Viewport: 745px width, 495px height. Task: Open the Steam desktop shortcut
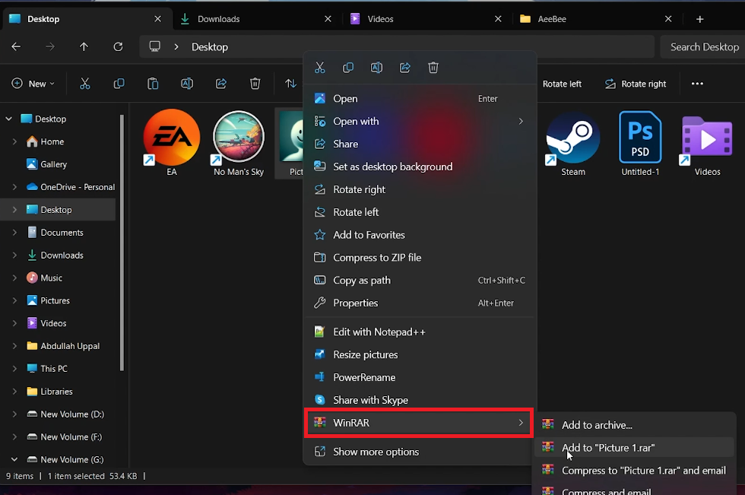tap(573, 143)
